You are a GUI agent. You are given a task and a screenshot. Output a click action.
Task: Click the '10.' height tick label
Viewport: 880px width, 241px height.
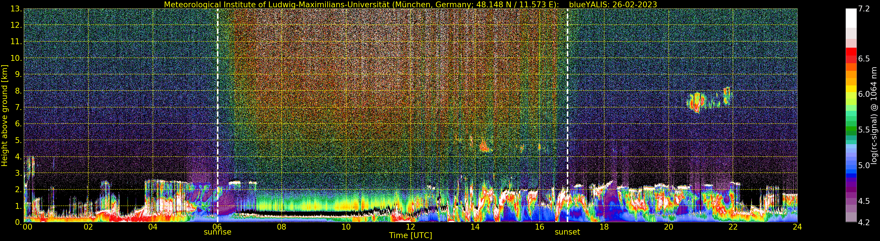point(16,58)
